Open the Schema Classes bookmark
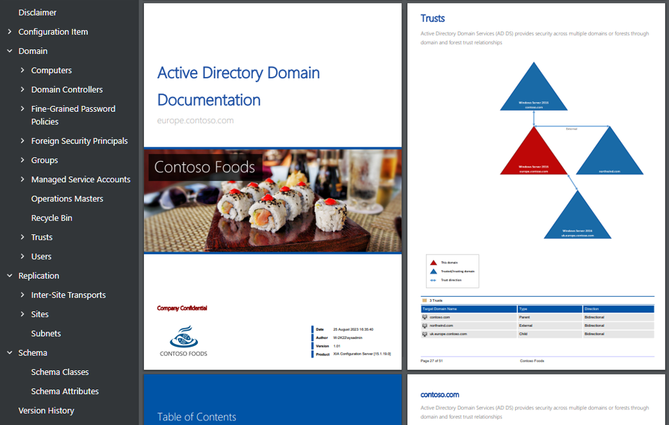Viewport: 669px width, 425px height. (x=60, y=372)
